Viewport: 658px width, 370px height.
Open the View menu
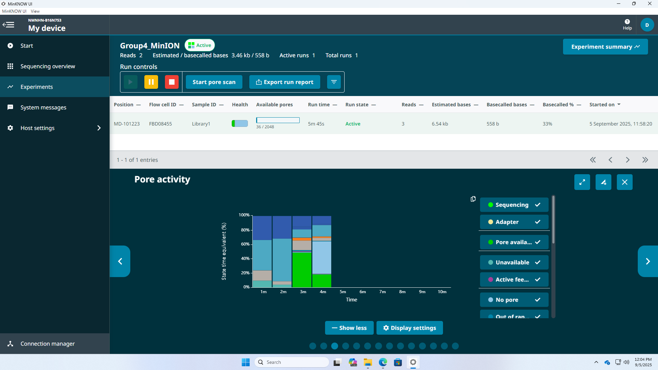(x=35, y=11)
